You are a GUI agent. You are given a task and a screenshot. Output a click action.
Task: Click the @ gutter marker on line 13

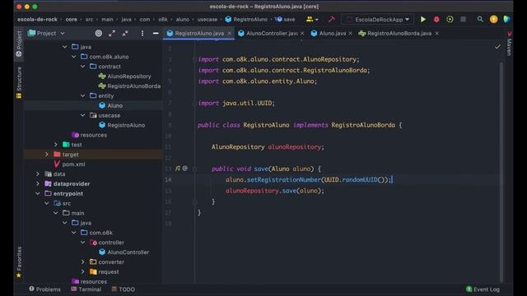pyautogui.click(x=184, y=169)
